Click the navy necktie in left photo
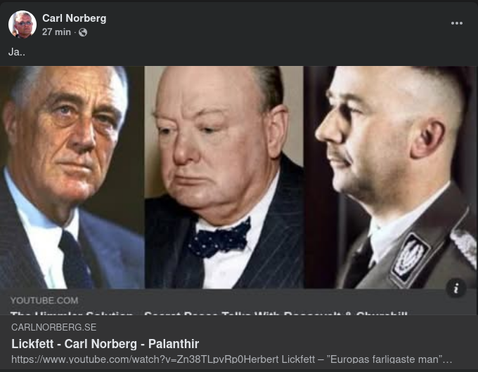 [x=75, y=260]
